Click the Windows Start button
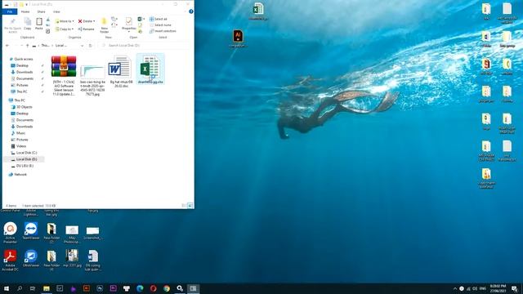 pyautogui.click(x=7, y=288)
